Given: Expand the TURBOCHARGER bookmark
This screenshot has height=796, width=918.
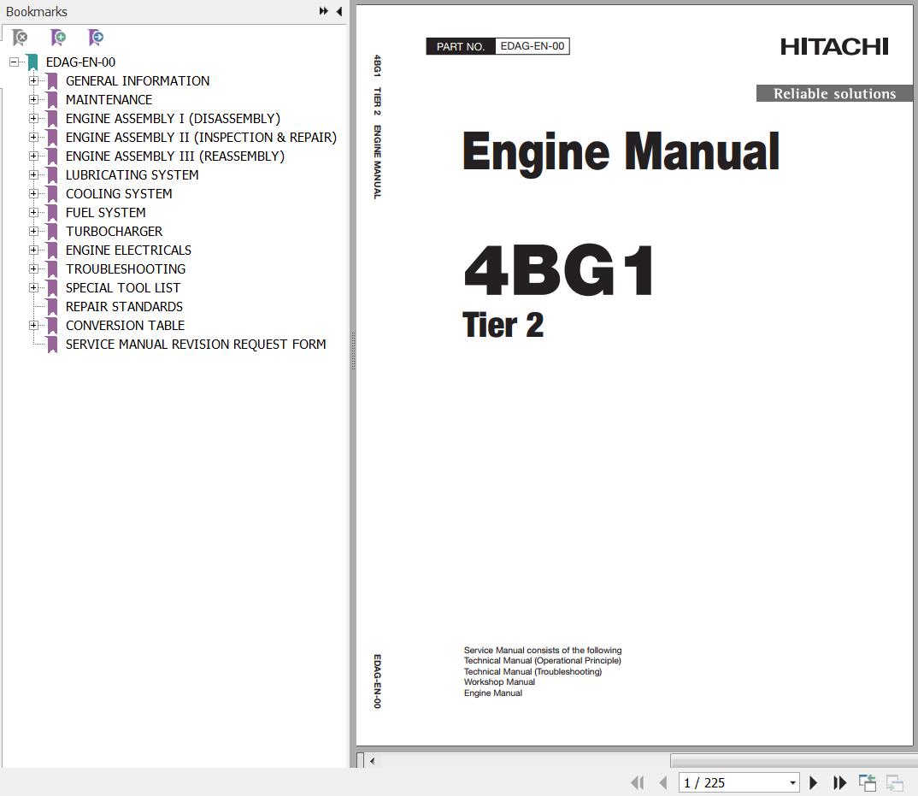Looking at the screenshot, I should tap(33, 232).
